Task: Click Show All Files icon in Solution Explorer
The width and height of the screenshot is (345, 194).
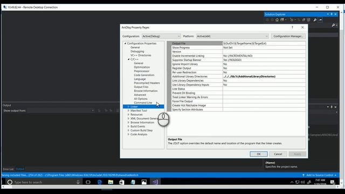Action: (308, 20)
